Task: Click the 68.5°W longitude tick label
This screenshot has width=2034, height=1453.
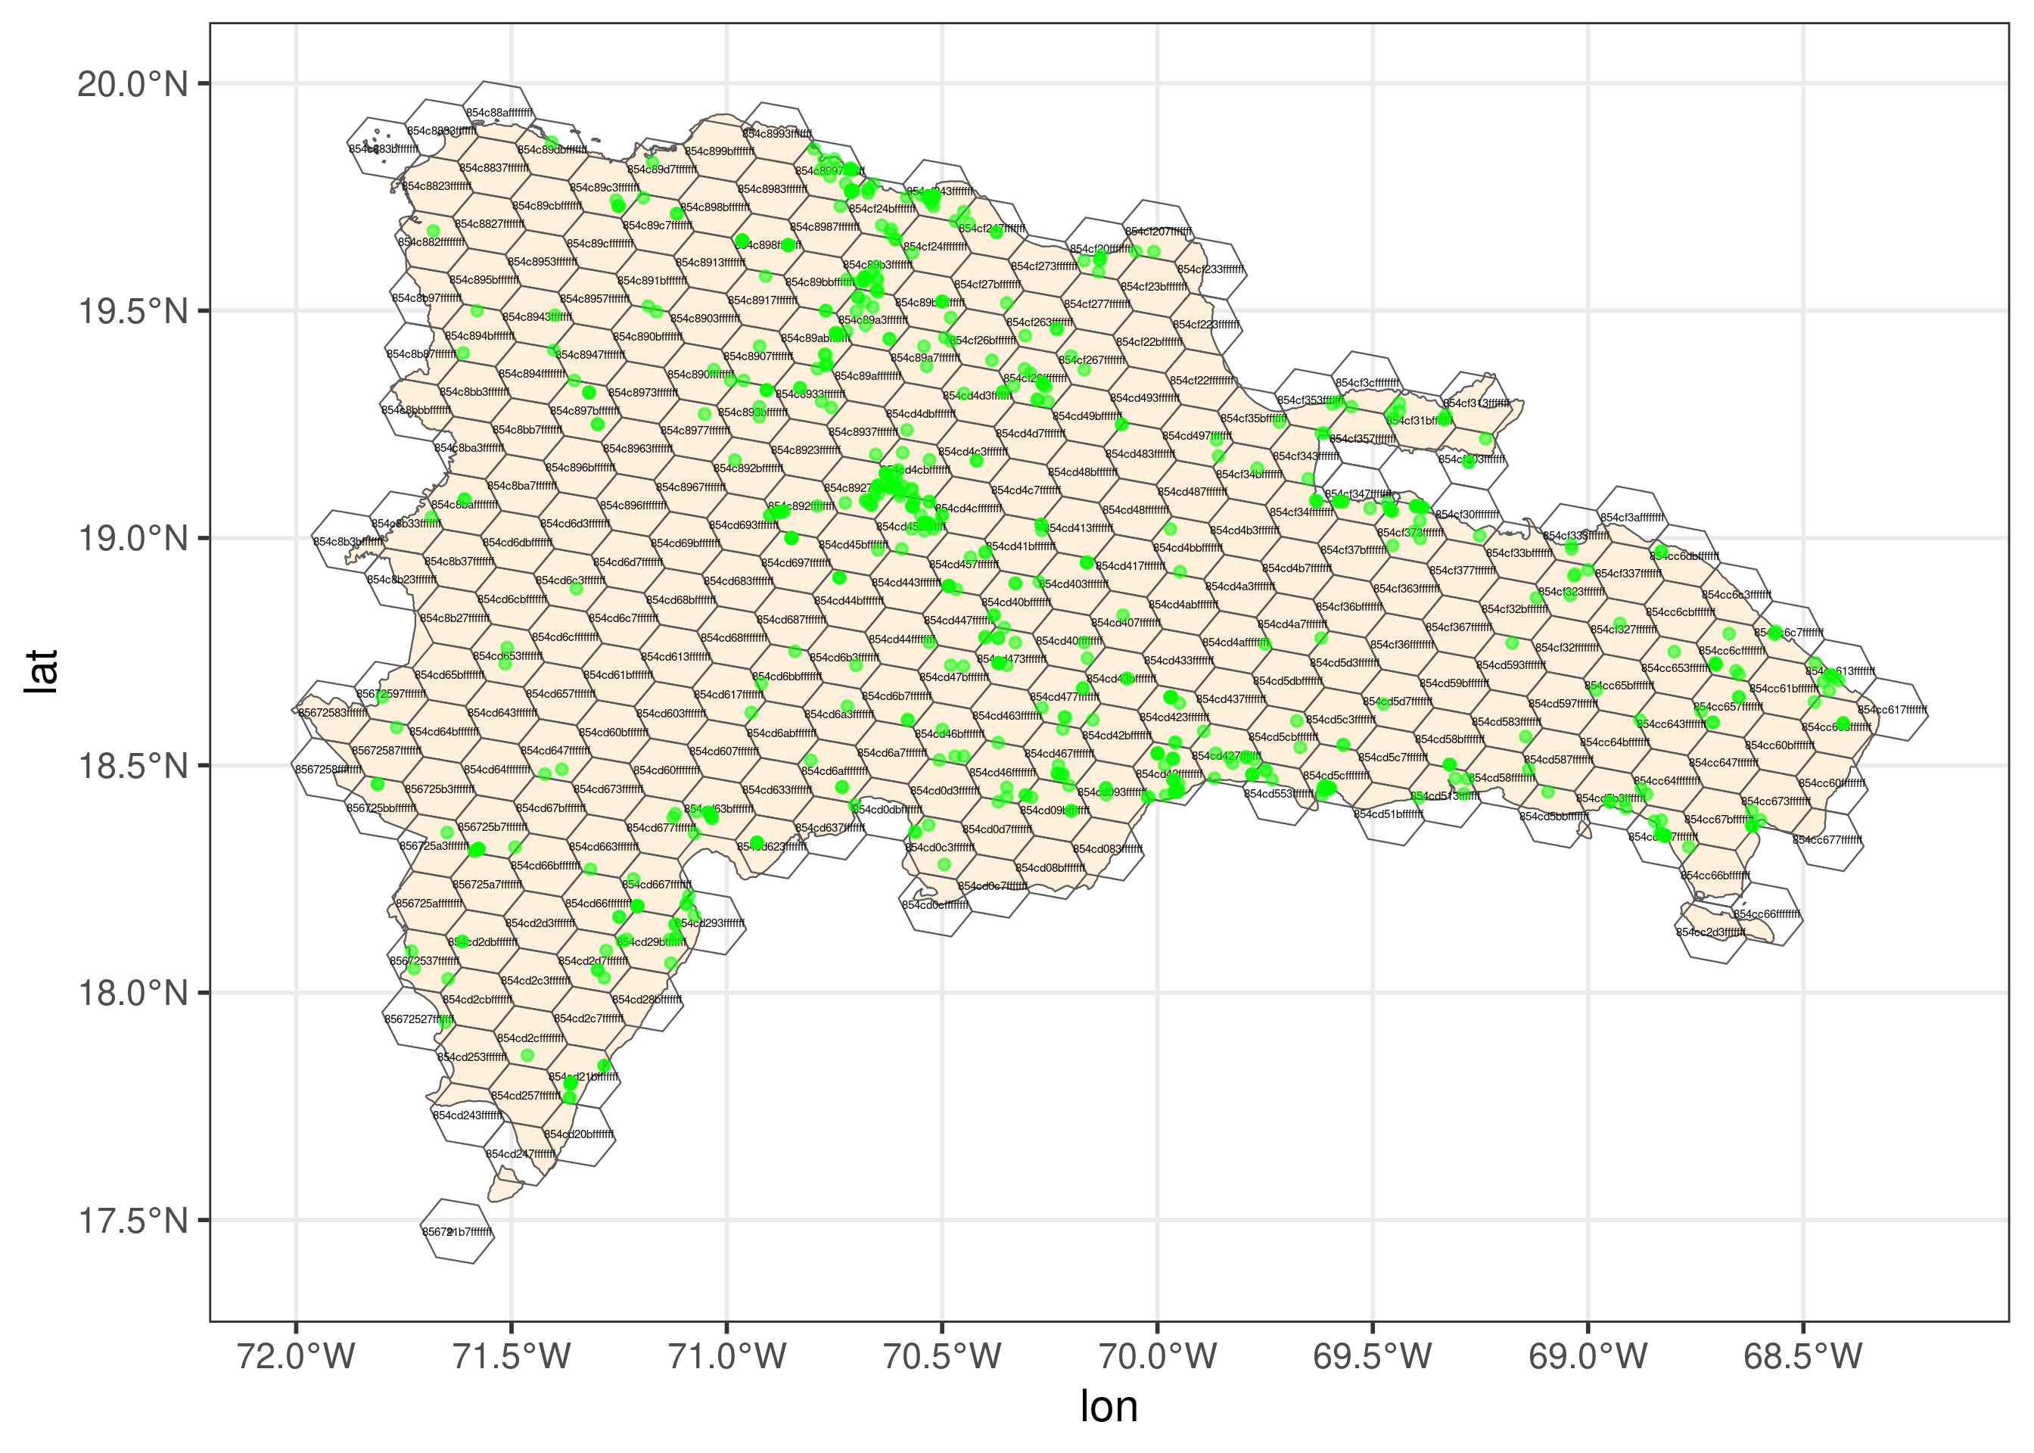Action: 1802,1356
